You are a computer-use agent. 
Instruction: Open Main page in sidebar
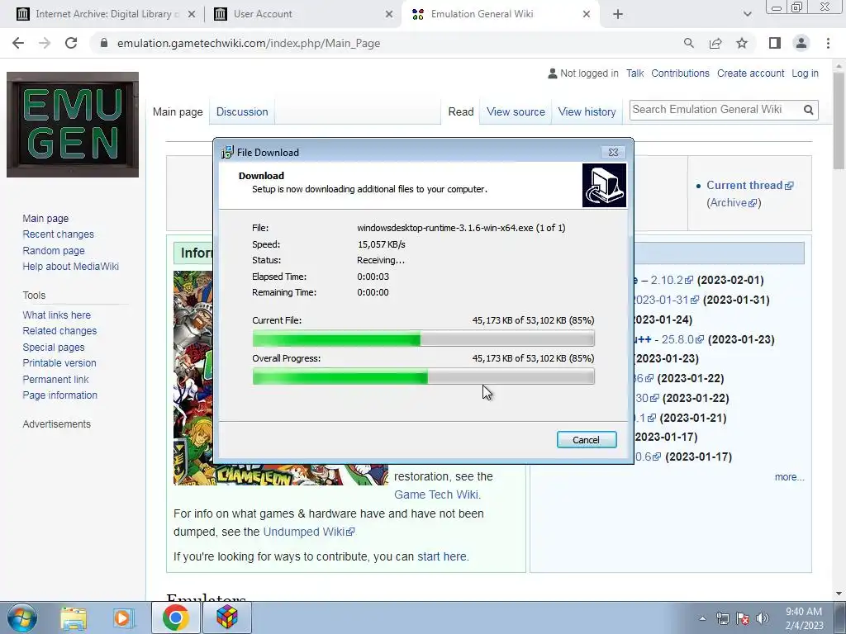click(x=45, y=218)
